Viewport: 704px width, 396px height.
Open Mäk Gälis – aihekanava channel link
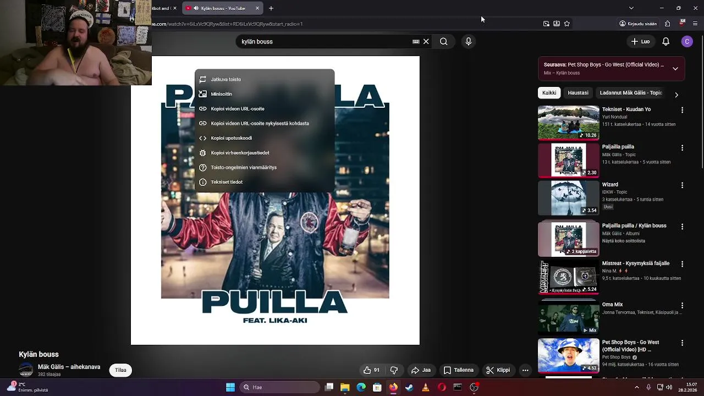point(69,367)
